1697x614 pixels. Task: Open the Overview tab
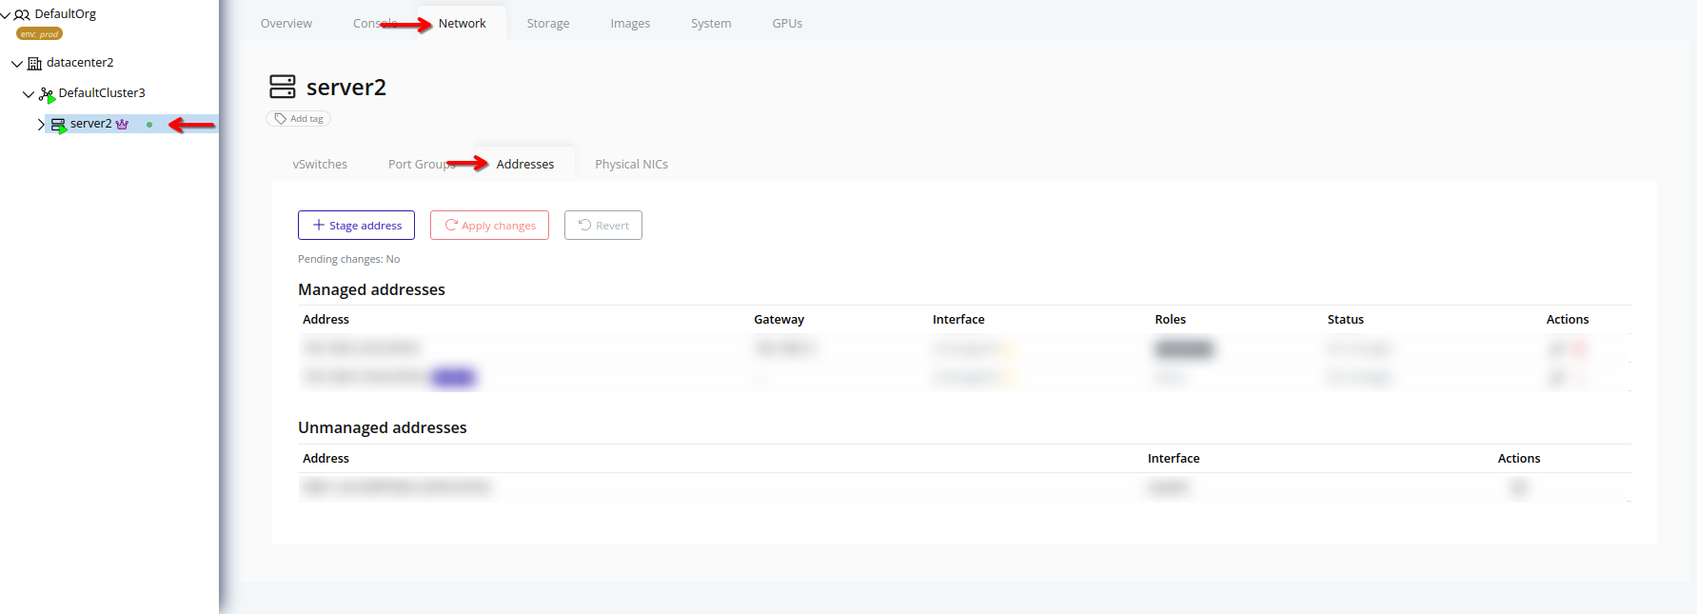pos(286,24)
